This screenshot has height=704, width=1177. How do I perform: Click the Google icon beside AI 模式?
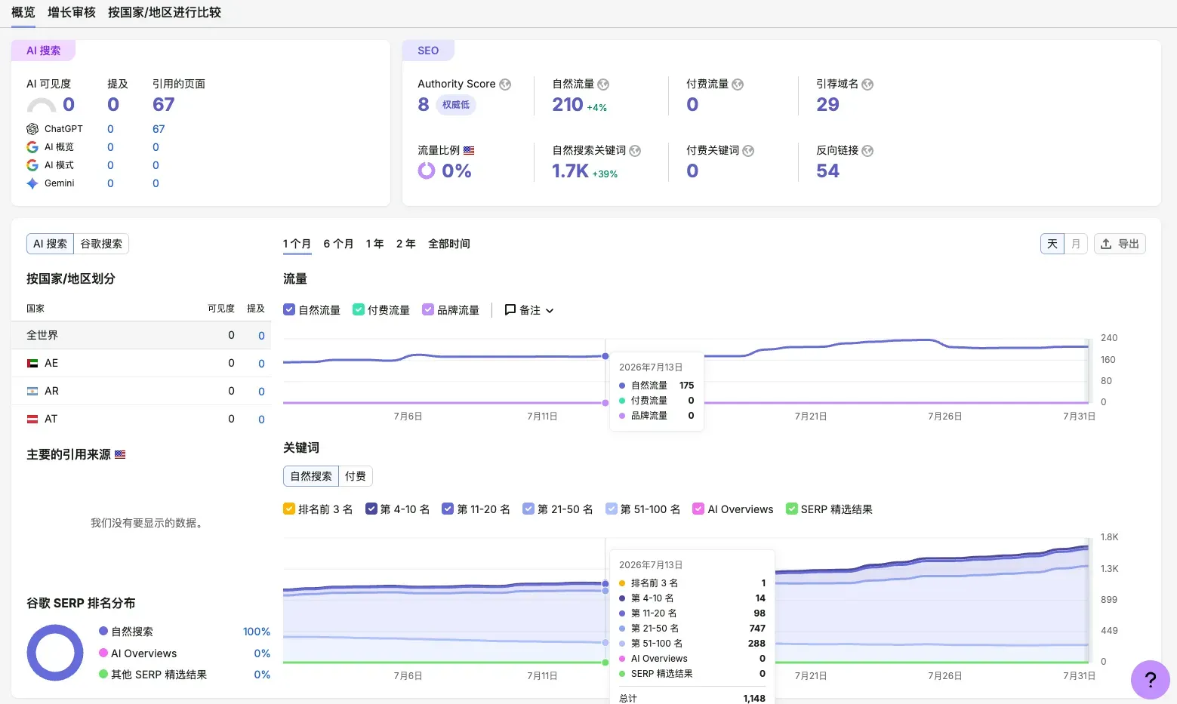coord(32,165)
